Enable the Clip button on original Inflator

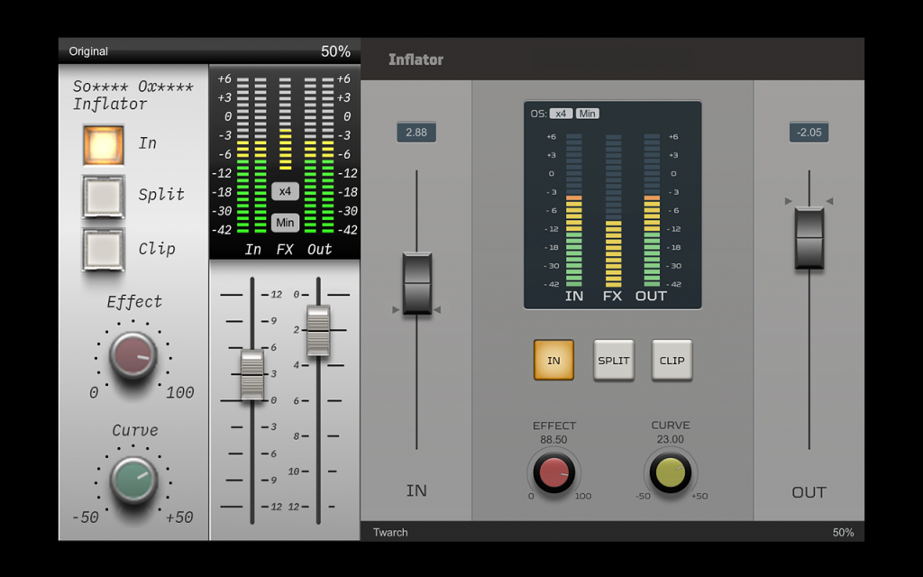coord(104,250)
